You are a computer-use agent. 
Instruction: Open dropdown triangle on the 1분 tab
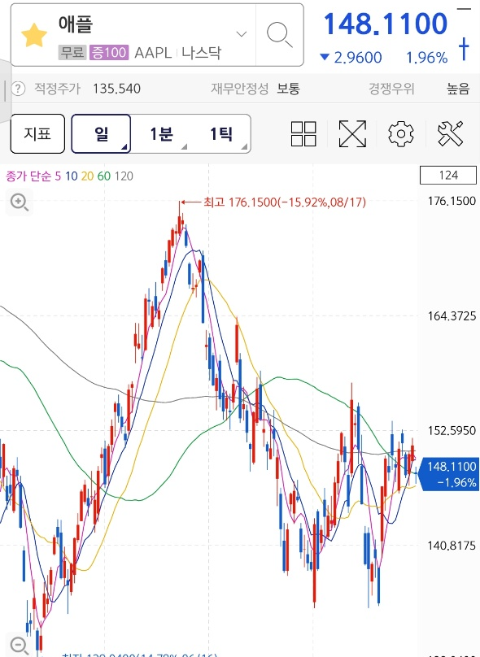click(184, 146)
